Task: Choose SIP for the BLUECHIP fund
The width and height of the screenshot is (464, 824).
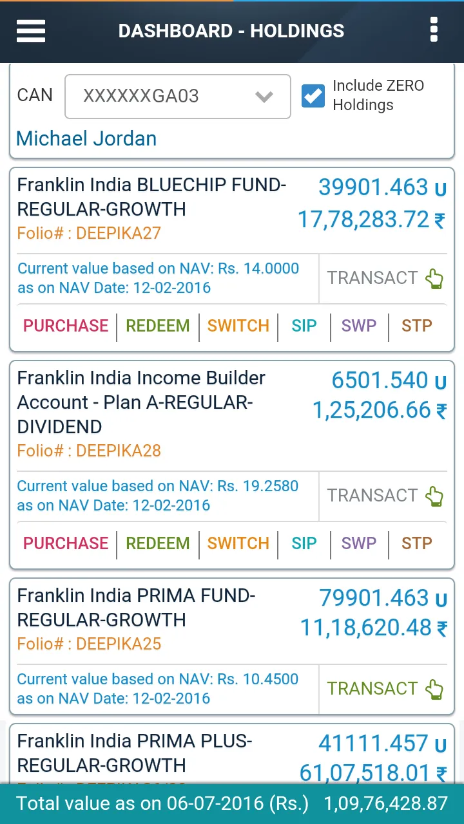Action: click(304, 326)
